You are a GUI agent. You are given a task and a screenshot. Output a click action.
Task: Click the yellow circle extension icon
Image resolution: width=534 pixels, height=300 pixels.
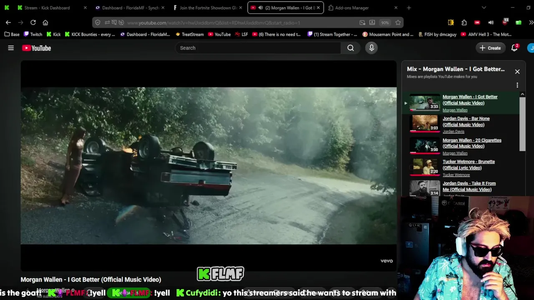pyautogui.click(x=451, y=22)
